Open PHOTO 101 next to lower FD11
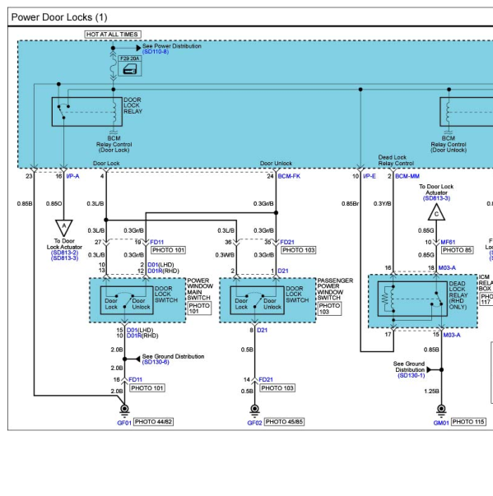The height and width of the screenshot is (496, 493). (x=147, y=388)
